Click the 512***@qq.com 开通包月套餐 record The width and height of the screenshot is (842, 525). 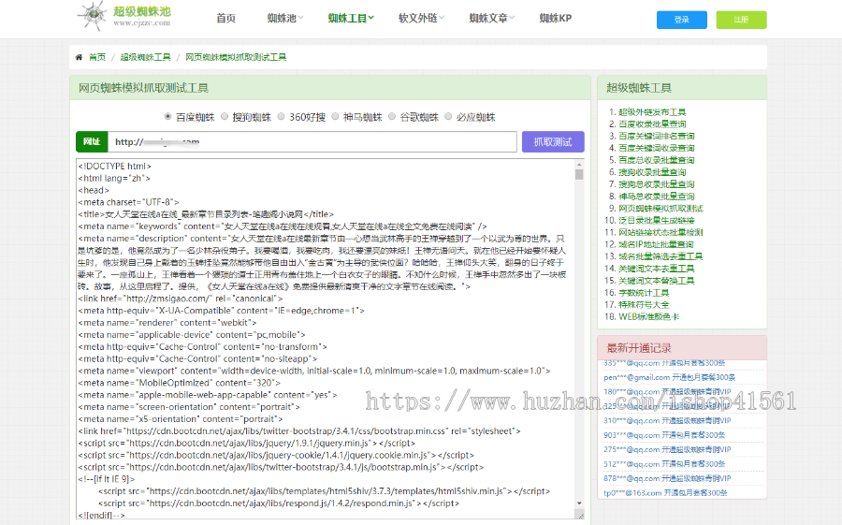coord(664,464)
